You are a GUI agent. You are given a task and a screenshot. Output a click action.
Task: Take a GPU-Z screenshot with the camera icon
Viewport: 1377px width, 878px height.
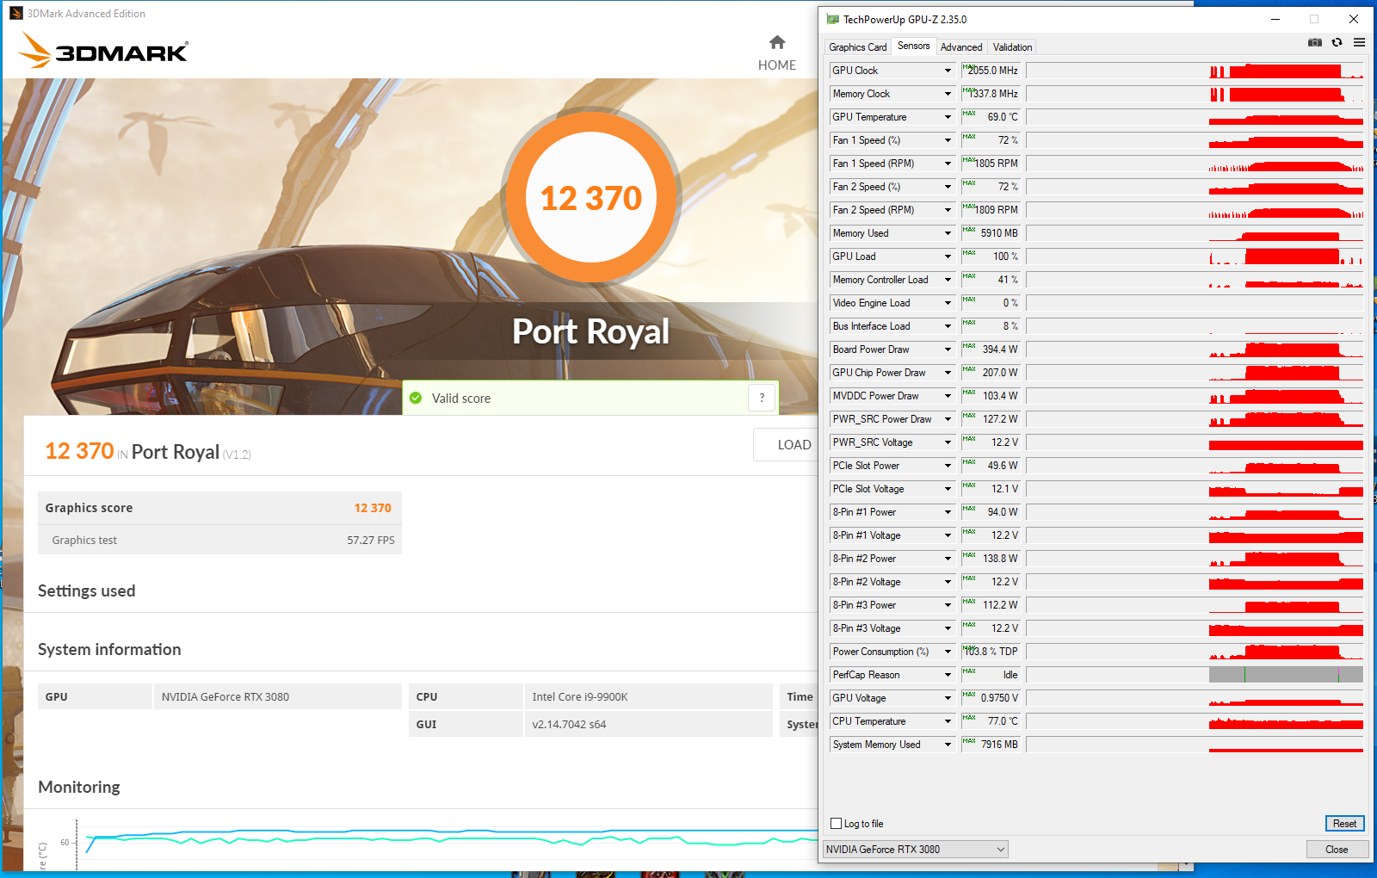(x=1315, y=42)
